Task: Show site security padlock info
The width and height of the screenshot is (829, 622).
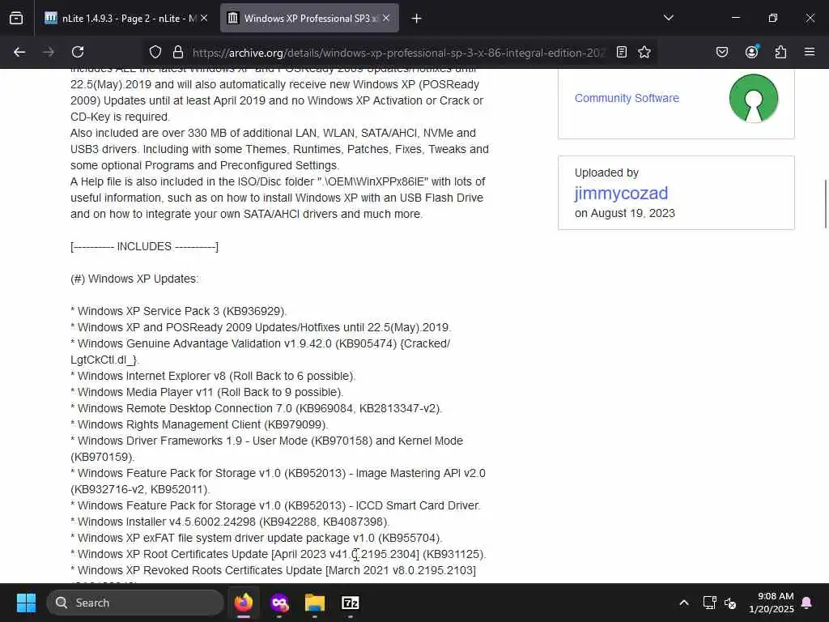Action: [178, 52]
